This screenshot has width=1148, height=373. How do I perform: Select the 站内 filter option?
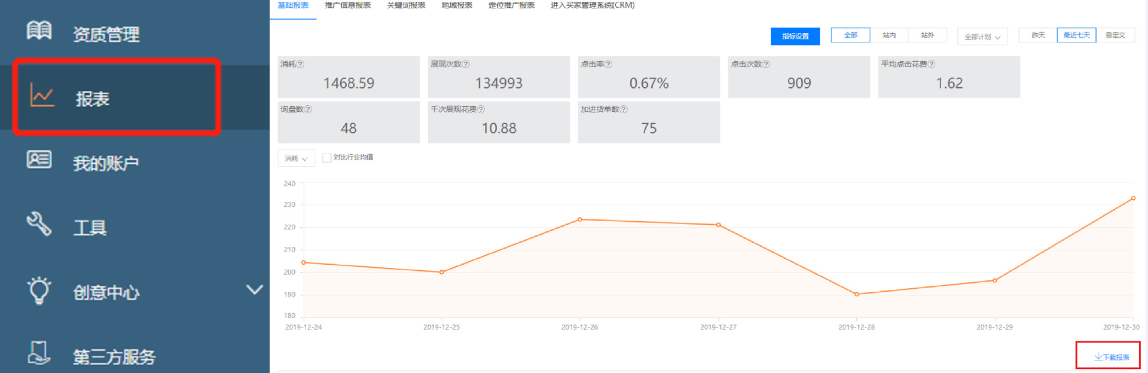coord(889,35)
